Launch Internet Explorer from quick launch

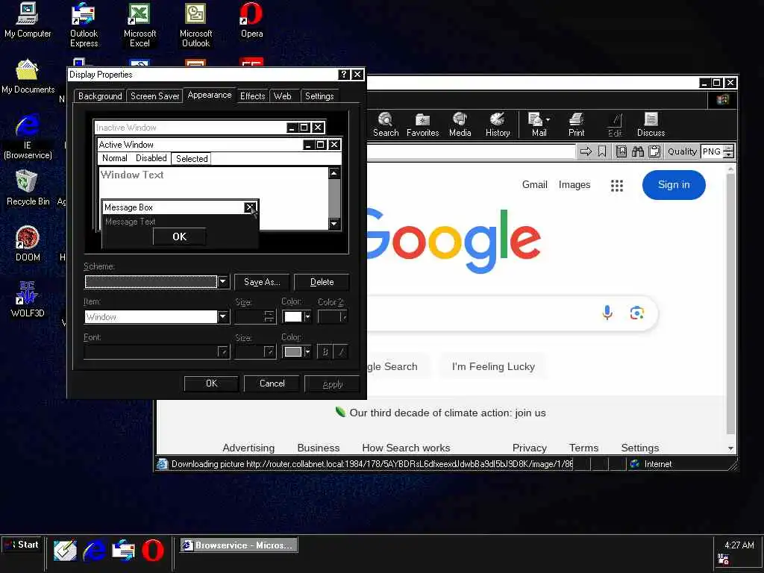pyautogui.click(x=94, y=551)
